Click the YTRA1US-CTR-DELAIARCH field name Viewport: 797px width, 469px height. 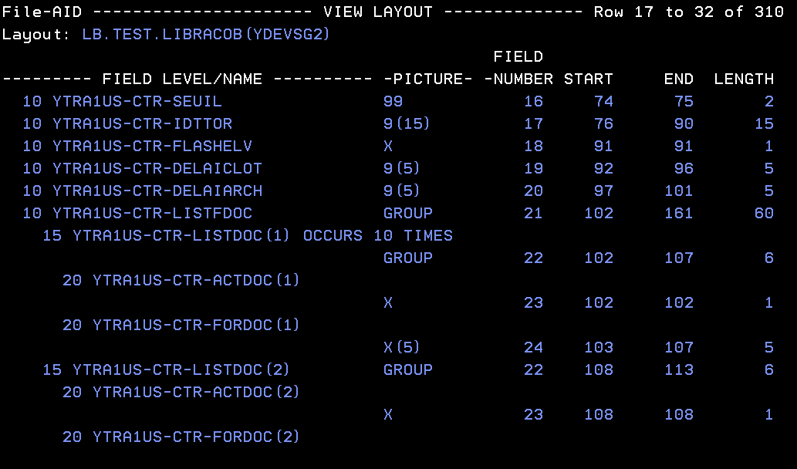tap(157, 191)
